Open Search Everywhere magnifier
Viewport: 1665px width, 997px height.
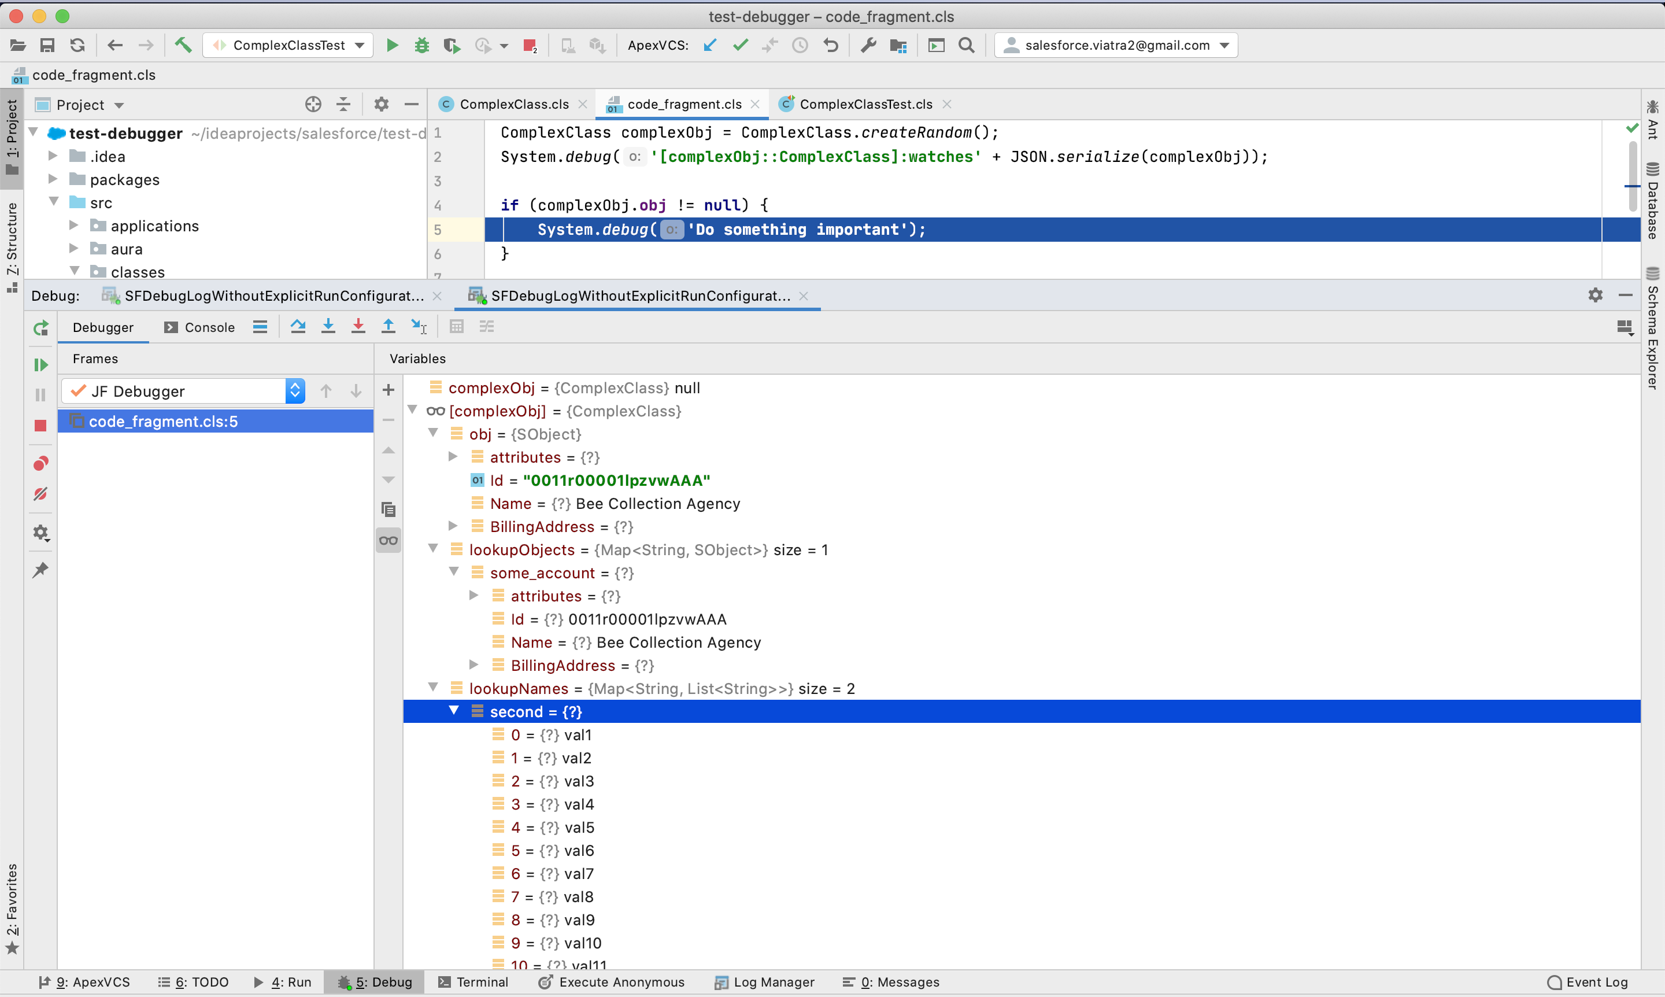pos(967,45)
